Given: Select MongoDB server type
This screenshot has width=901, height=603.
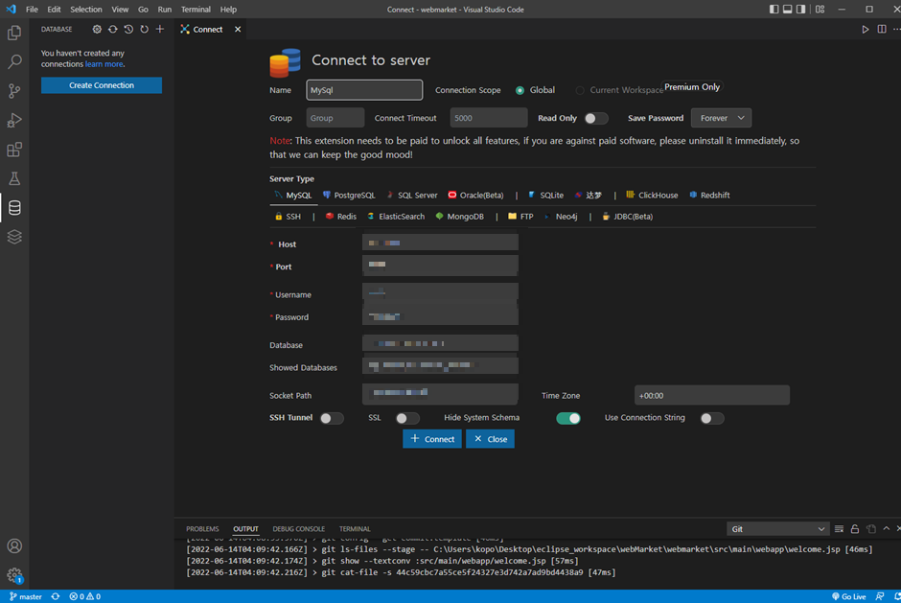Looking at the screenshot, I should tap(460, 217).
